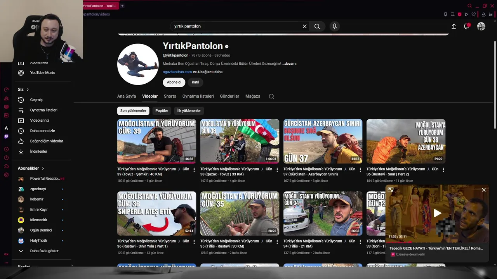
Task: Select the İlk yüklenenler filter chip
Action: coord(189,110)
